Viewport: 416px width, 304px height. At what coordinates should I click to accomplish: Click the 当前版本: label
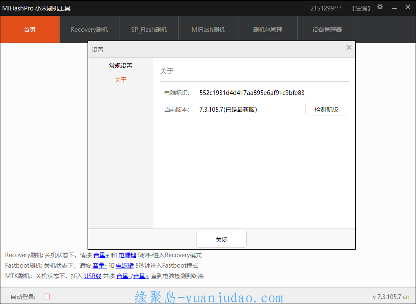(x=176, y=110)
